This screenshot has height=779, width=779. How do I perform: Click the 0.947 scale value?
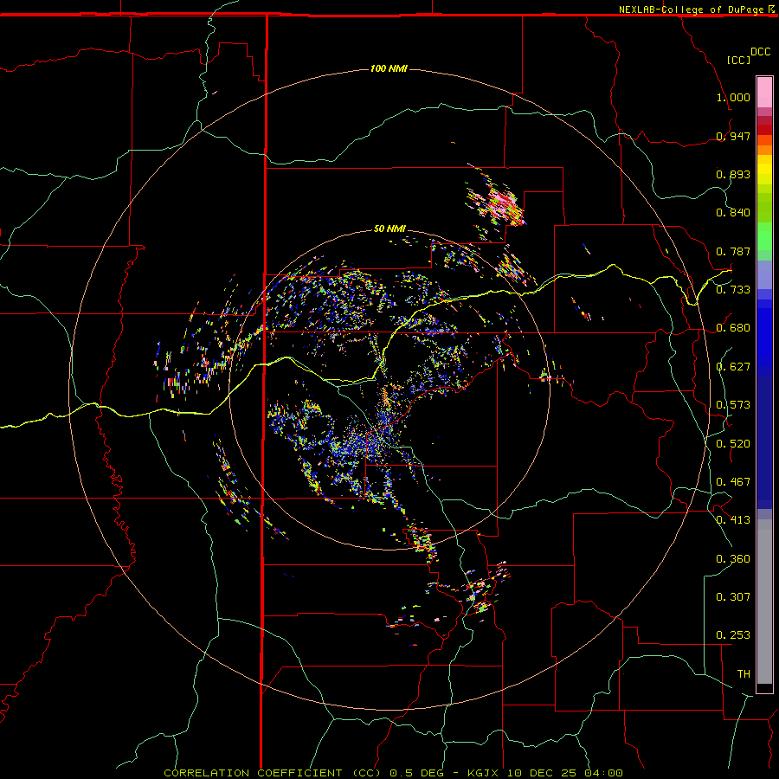pyautogui.click(x=733, y=136)
